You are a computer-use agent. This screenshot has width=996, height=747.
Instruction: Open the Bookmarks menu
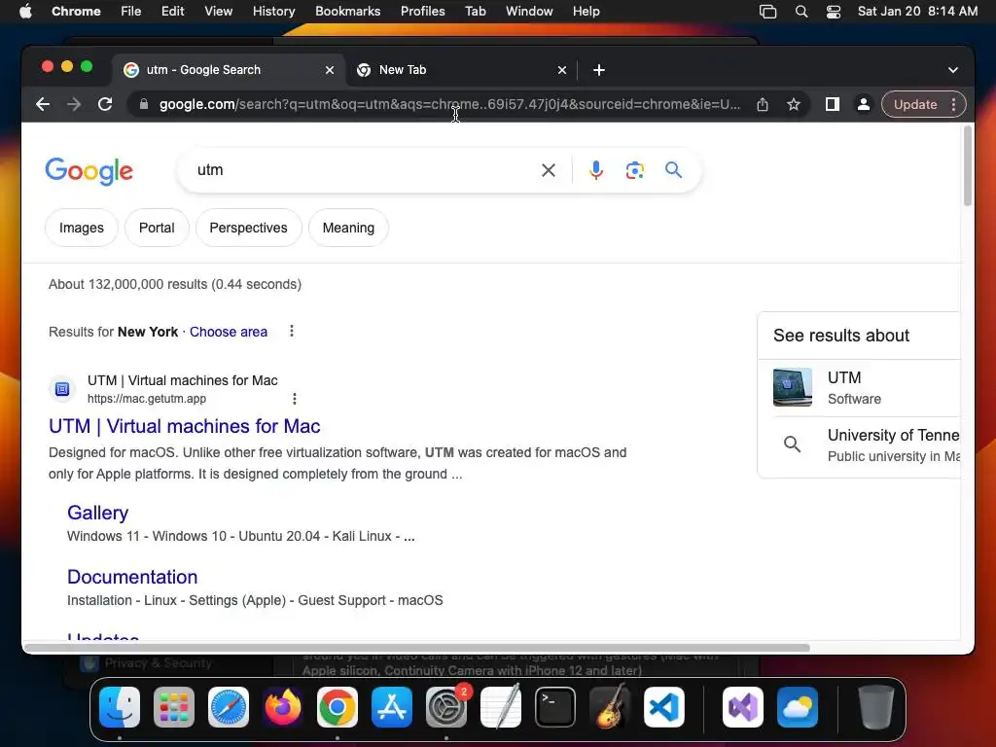pyautogui.click(x=348, y=12)
